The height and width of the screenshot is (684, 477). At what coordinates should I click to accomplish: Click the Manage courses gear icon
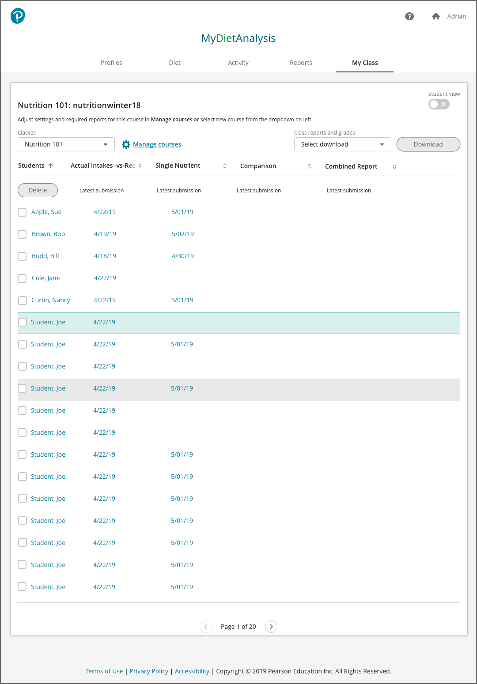[126, 145]
